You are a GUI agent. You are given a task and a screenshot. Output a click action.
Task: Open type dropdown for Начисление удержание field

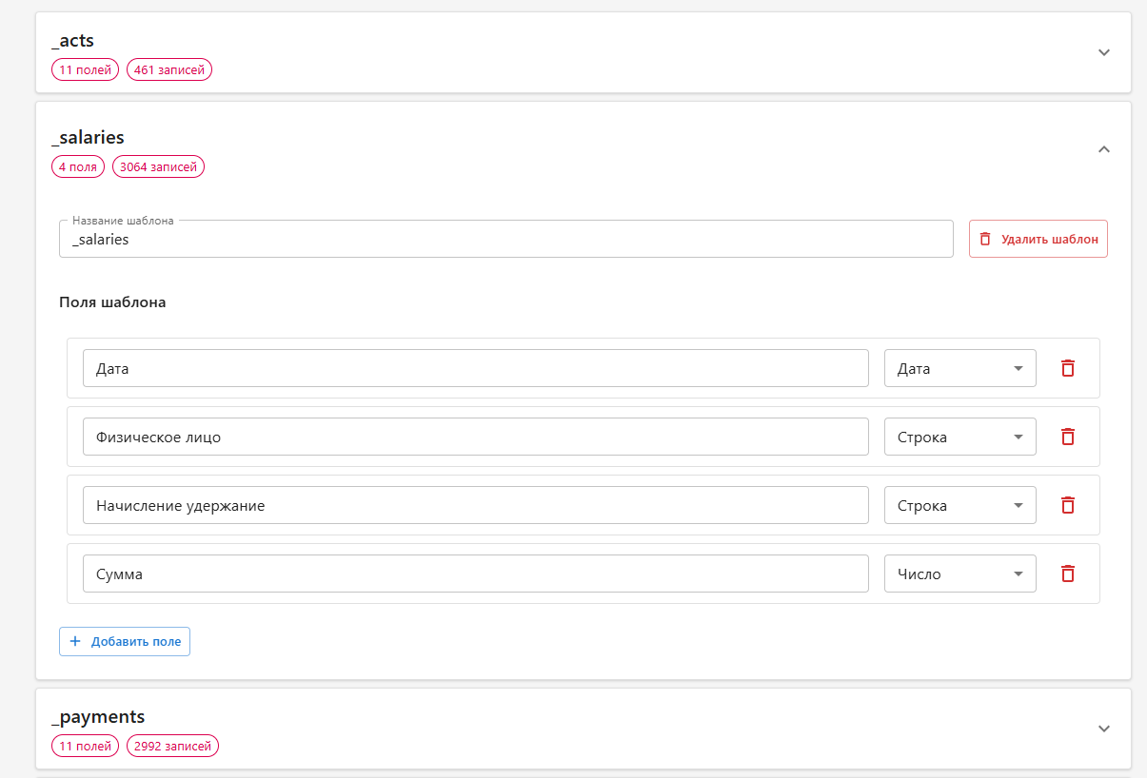(x=960, y=505)
